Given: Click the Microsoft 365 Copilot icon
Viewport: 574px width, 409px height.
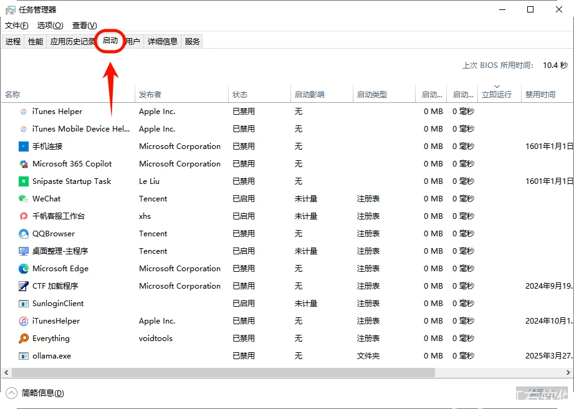Looking at the screenshot, I should pos(24,164).
